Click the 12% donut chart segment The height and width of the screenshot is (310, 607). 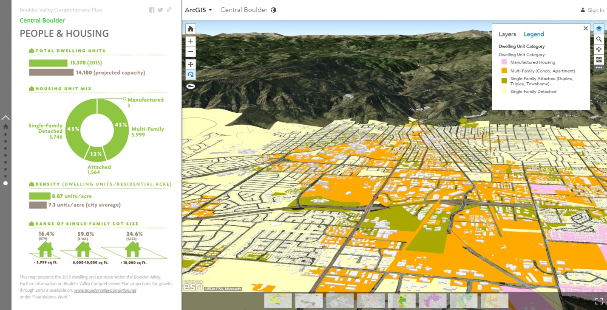[x=95, y=154]
